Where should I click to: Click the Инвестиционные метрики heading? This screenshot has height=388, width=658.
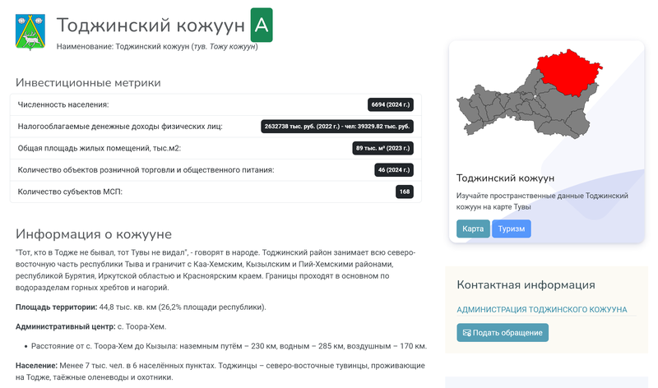click(x=88, y=82)
